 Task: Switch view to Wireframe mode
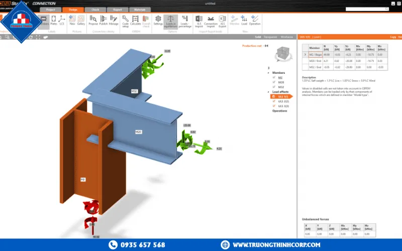[286, 37]
